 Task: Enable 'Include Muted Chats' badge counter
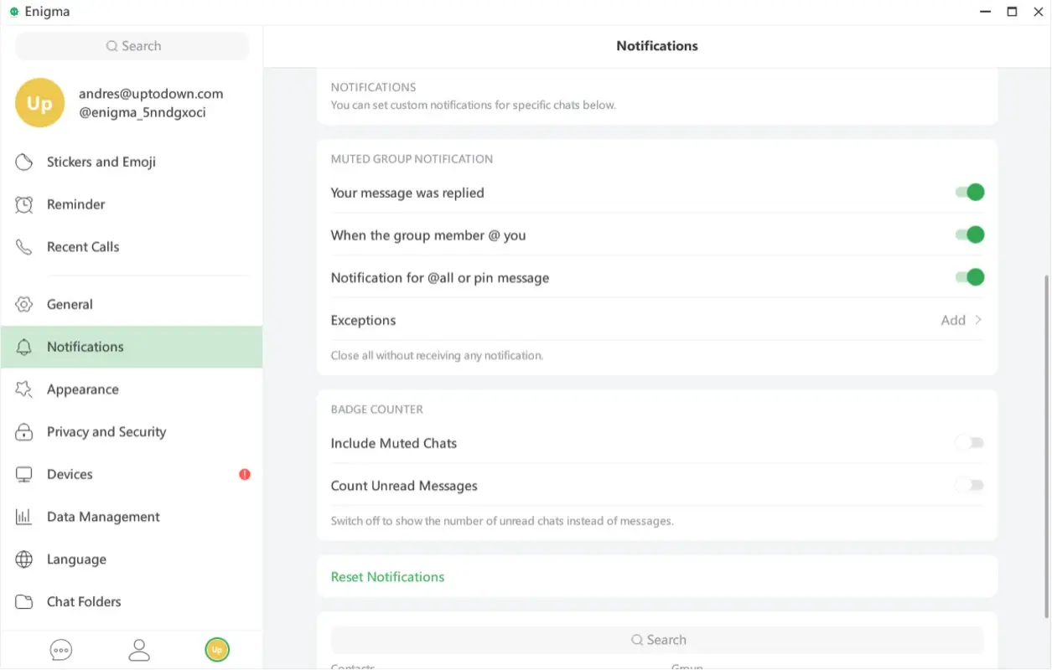pos(970,442)
